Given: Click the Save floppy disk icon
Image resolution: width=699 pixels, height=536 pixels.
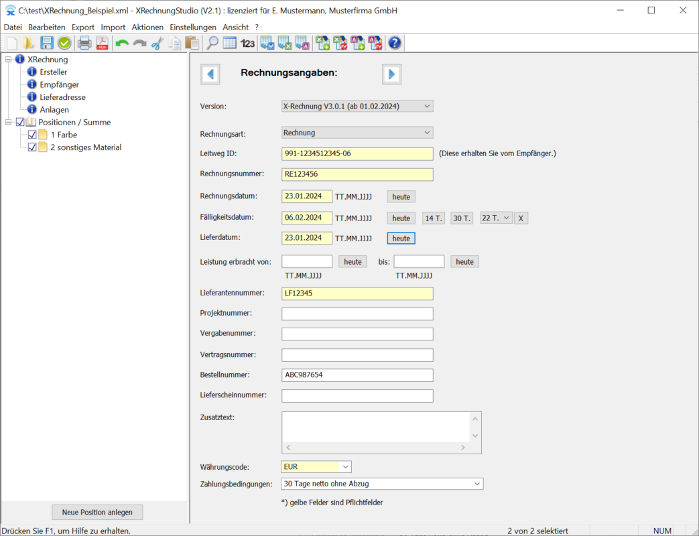Looking at the screenshot, I should 47,44.
